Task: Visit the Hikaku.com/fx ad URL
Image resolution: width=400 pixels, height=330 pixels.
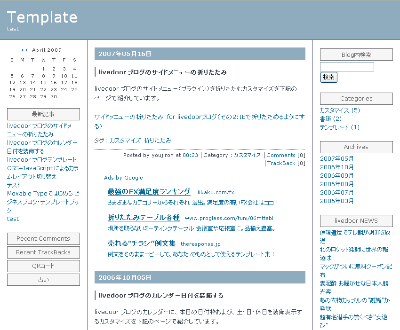Action: point(215,192)
